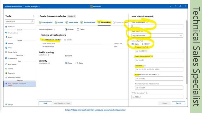Open Azure Monitor tool

(11, 64)
